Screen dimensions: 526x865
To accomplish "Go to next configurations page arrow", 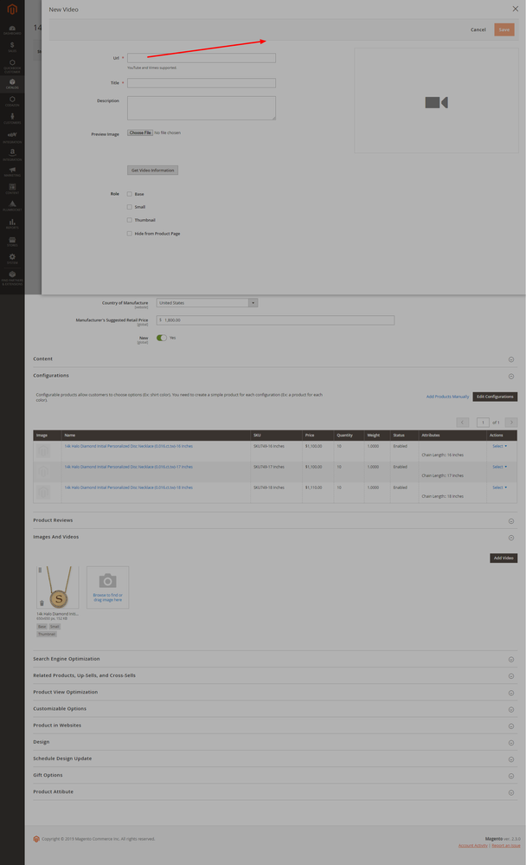I will [511, 423].
